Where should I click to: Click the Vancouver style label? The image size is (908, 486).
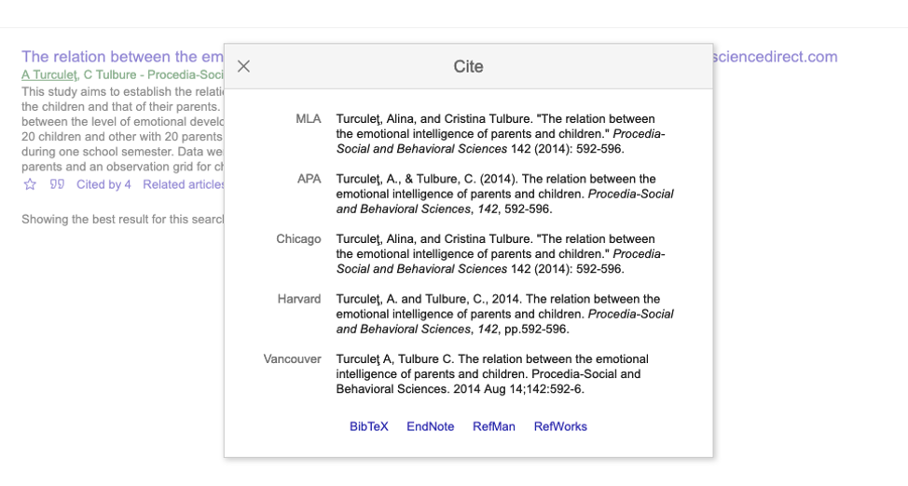292,359
